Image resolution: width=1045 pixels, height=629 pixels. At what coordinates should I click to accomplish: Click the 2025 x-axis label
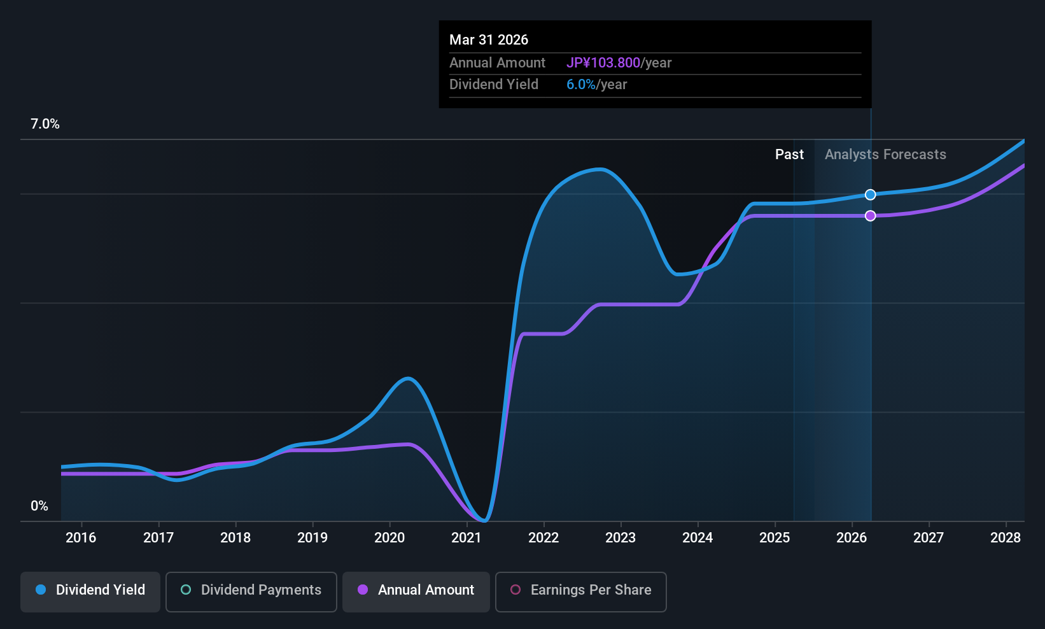(x=775, y=538)
